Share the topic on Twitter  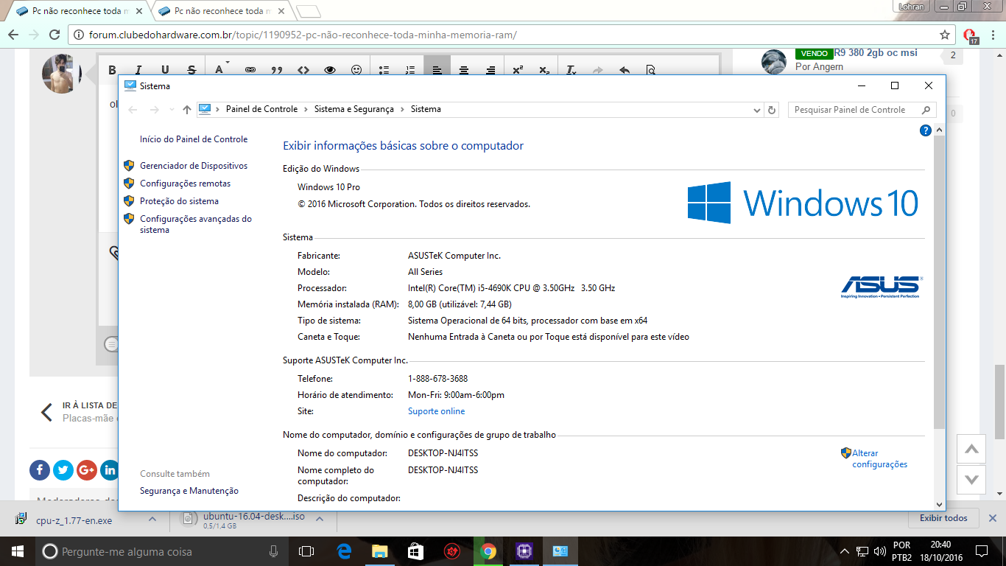tap(63, 469)
